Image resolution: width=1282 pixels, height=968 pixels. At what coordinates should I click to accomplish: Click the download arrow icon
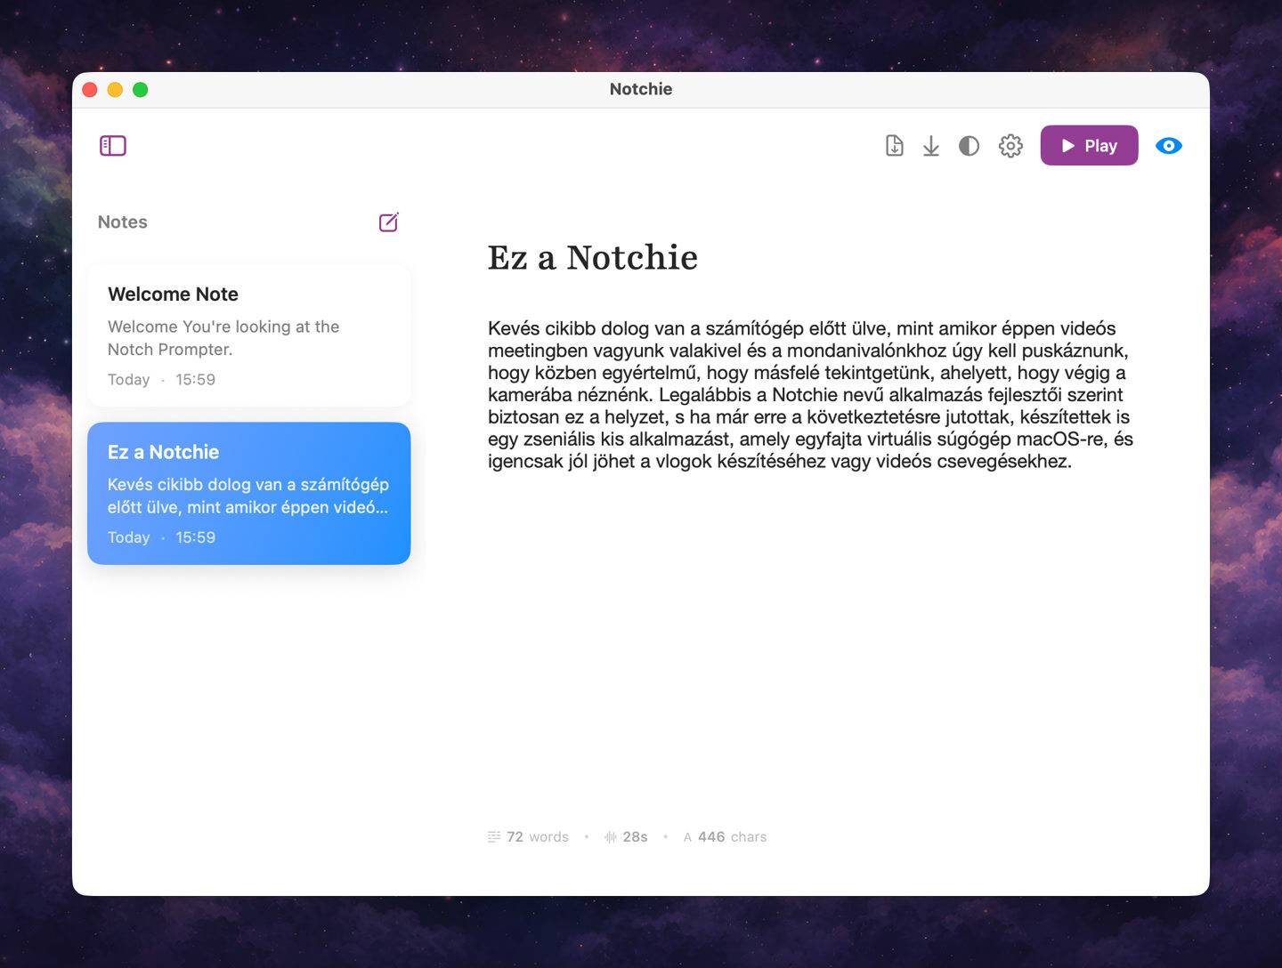[x=931, y=146]
